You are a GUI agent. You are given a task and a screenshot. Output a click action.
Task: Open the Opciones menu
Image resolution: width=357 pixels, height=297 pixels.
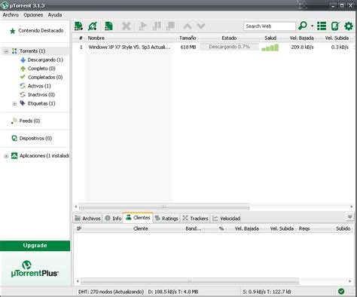[33, 15]
